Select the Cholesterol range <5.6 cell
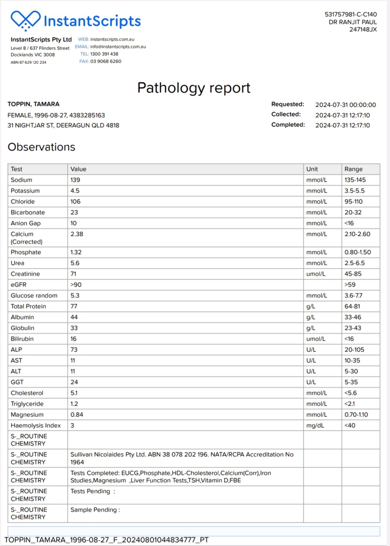 (x=350, y=393)
